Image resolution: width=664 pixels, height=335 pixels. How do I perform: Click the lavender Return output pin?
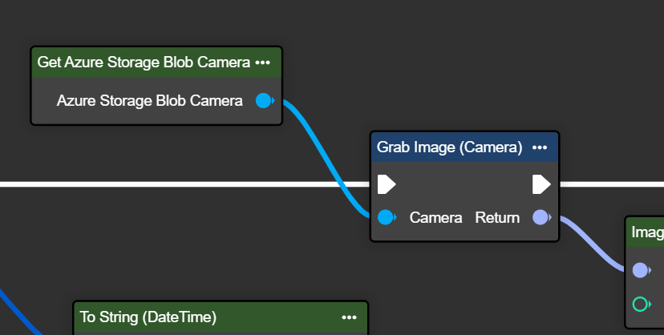tap(541, 217)
